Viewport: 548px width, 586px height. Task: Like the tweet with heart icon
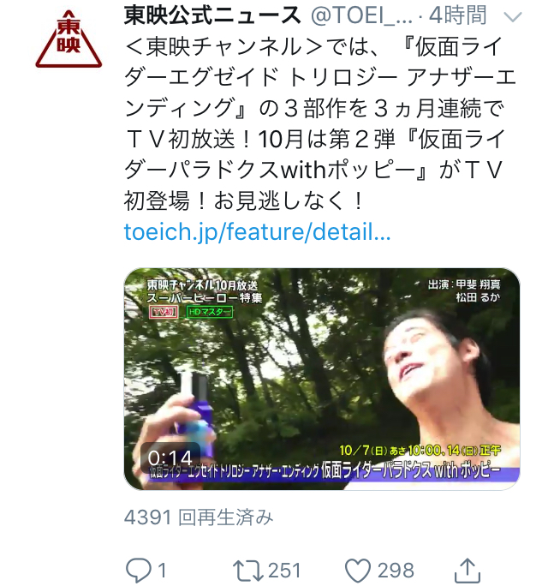click(358, 571)
